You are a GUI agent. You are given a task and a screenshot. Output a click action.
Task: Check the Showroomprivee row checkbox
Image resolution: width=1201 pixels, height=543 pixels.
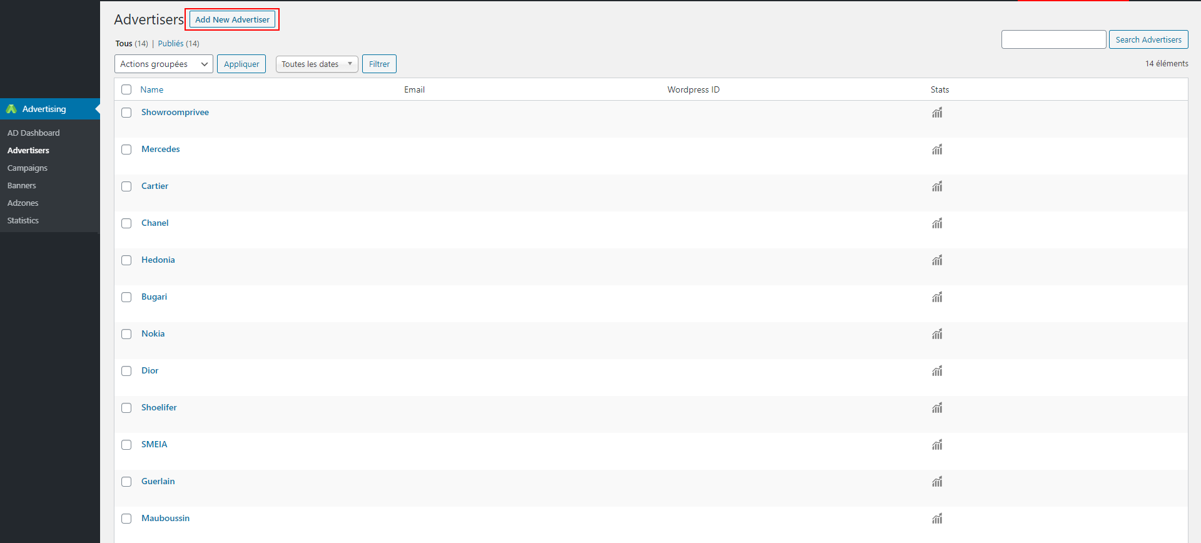tap(126, 113)
